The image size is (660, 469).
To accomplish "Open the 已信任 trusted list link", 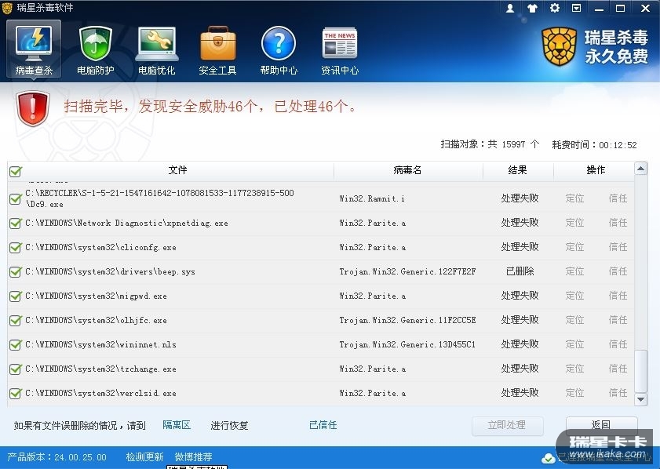I will click(x=323, y=425).
